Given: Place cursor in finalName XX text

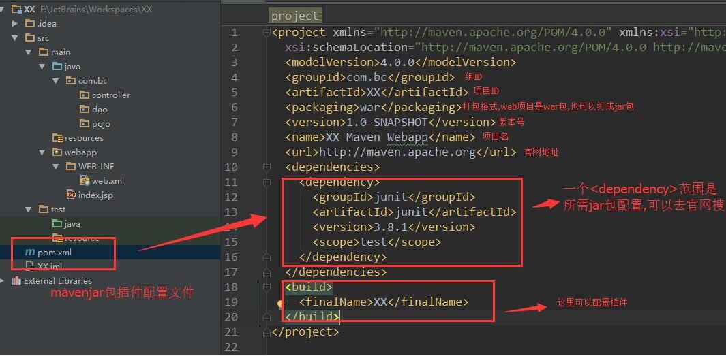Looking at the screenshot, I should (380, 302).
